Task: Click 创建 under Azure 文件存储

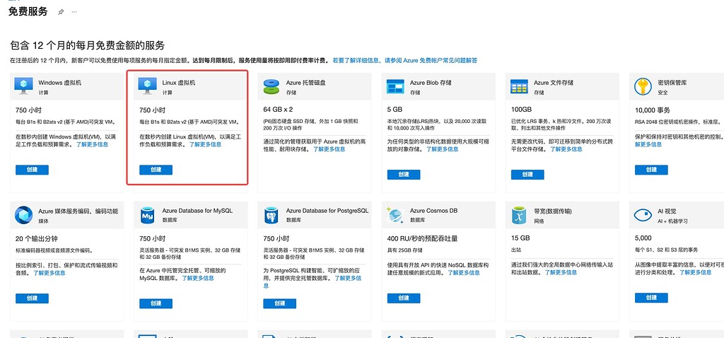Action: [527, 175]
